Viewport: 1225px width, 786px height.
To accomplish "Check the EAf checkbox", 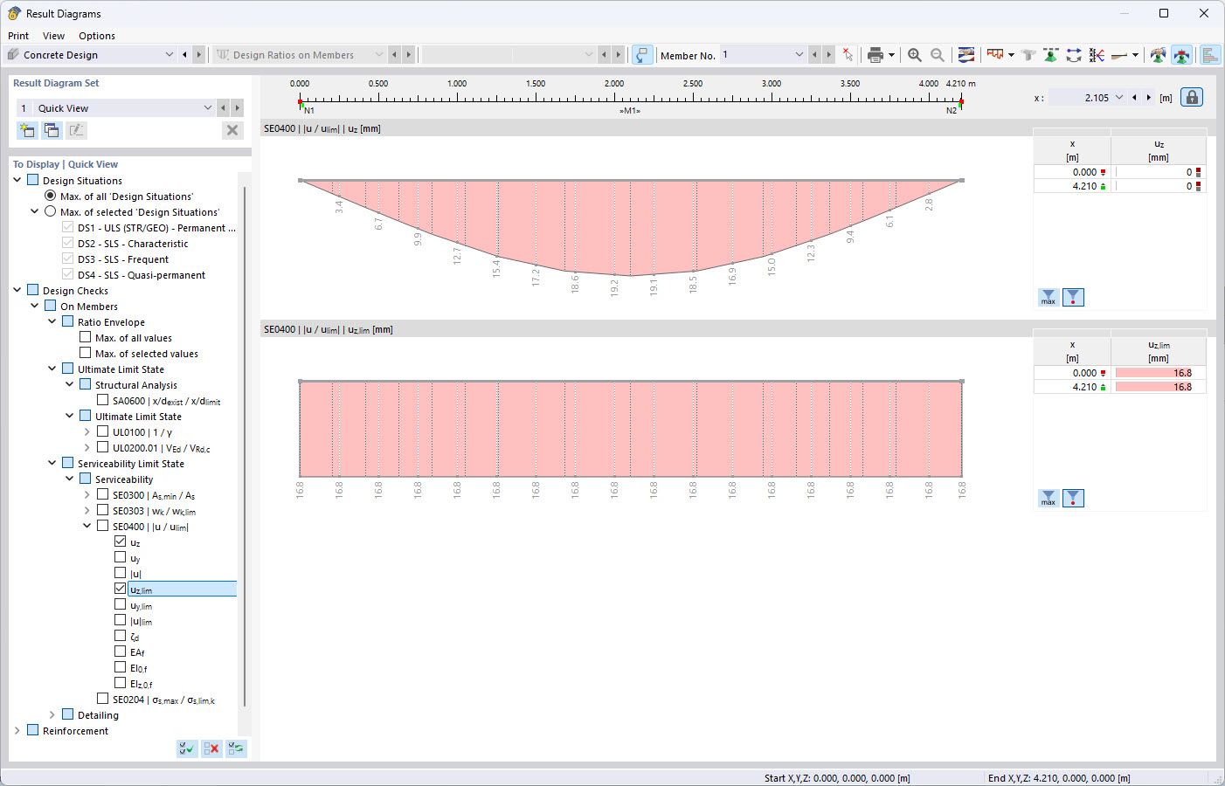I will pyautogui.click(x=121, y=652).
